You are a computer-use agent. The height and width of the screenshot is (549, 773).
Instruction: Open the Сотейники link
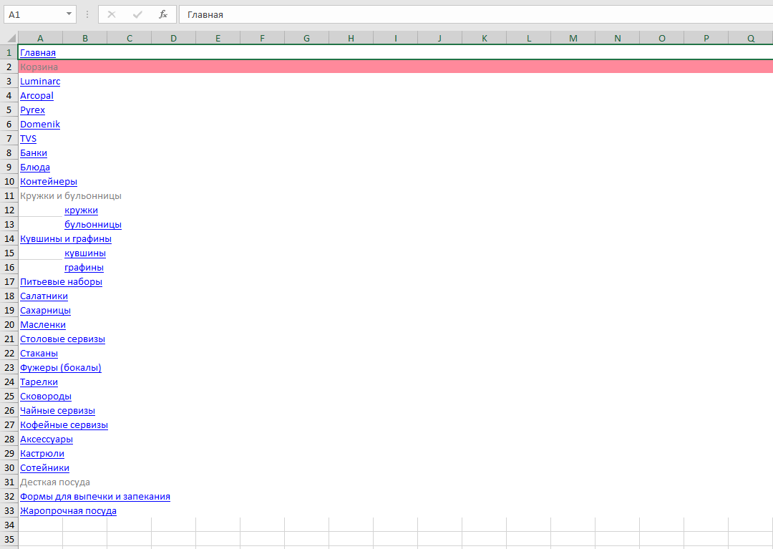[44, 467]
